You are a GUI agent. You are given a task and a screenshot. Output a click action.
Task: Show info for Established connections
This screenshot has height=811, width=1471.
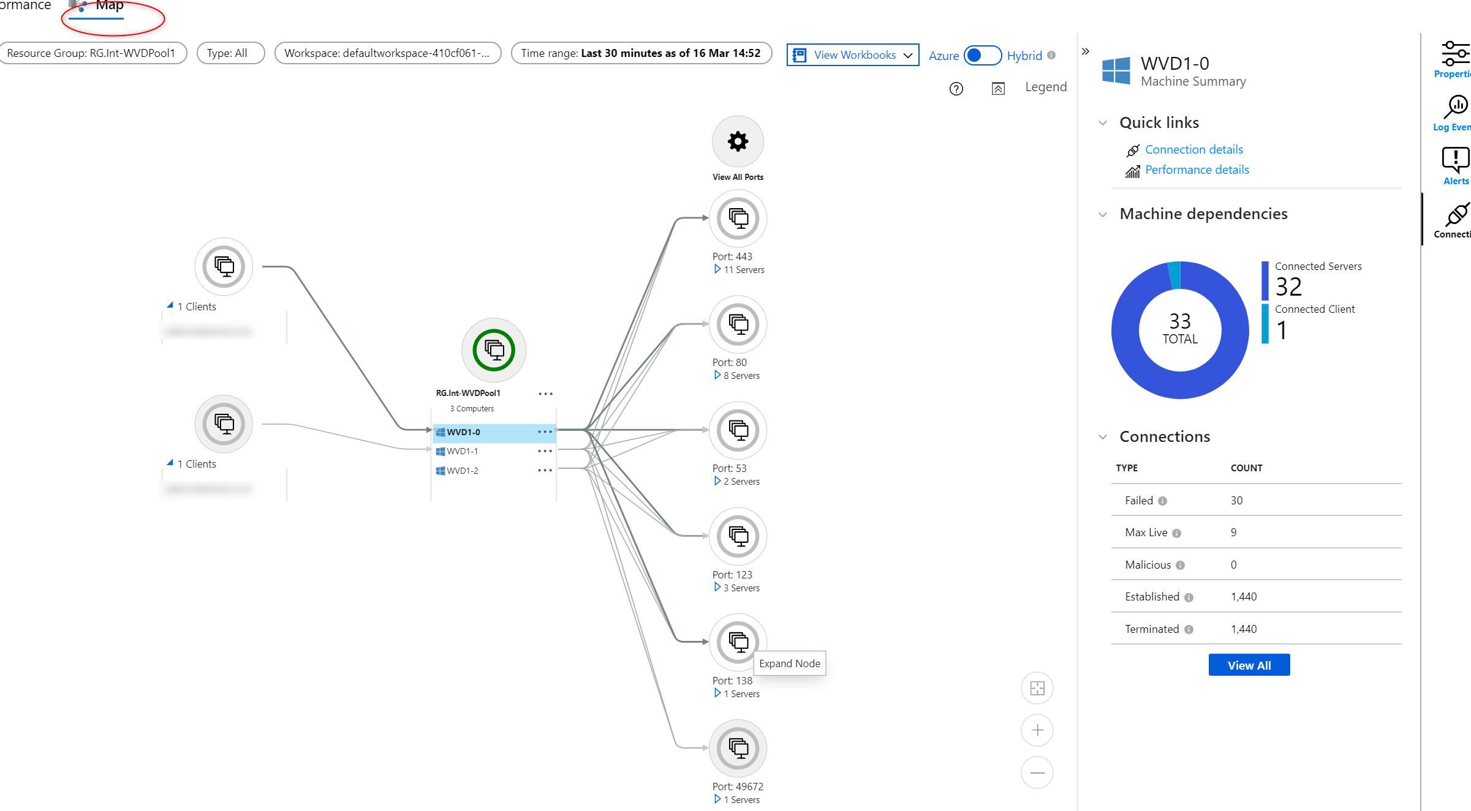point(1189,597)
